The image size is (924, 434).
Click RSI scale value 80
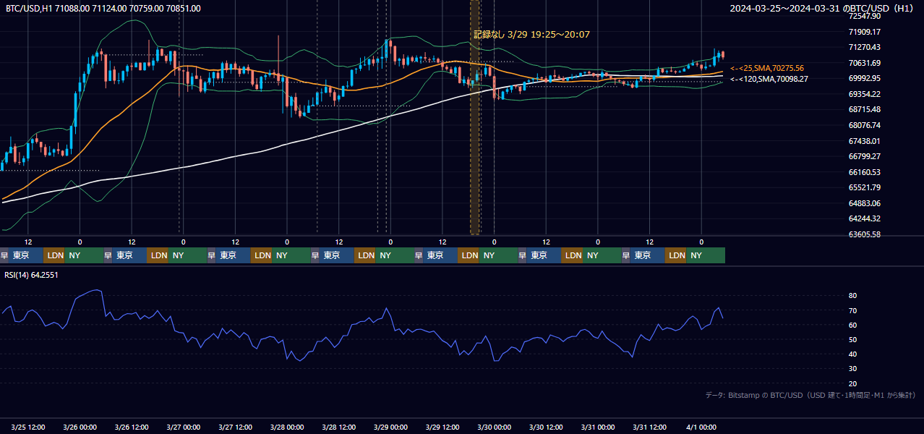click(x=853, y=296)
